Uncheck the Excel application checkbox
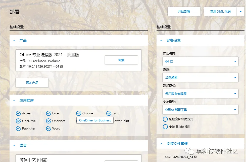Viewport: 246px width, 162px height. 48,113
